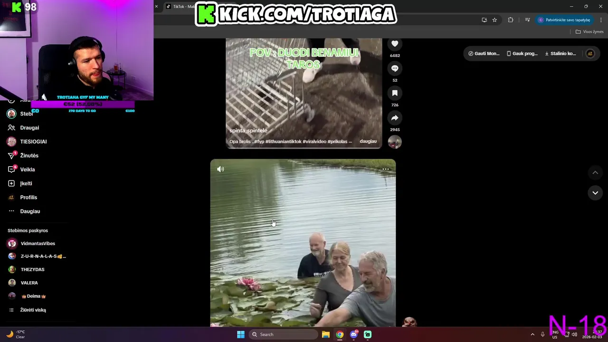Click the Įkelti plus-square icon
The width and height of the screenshot is (608, 342).
11,183
